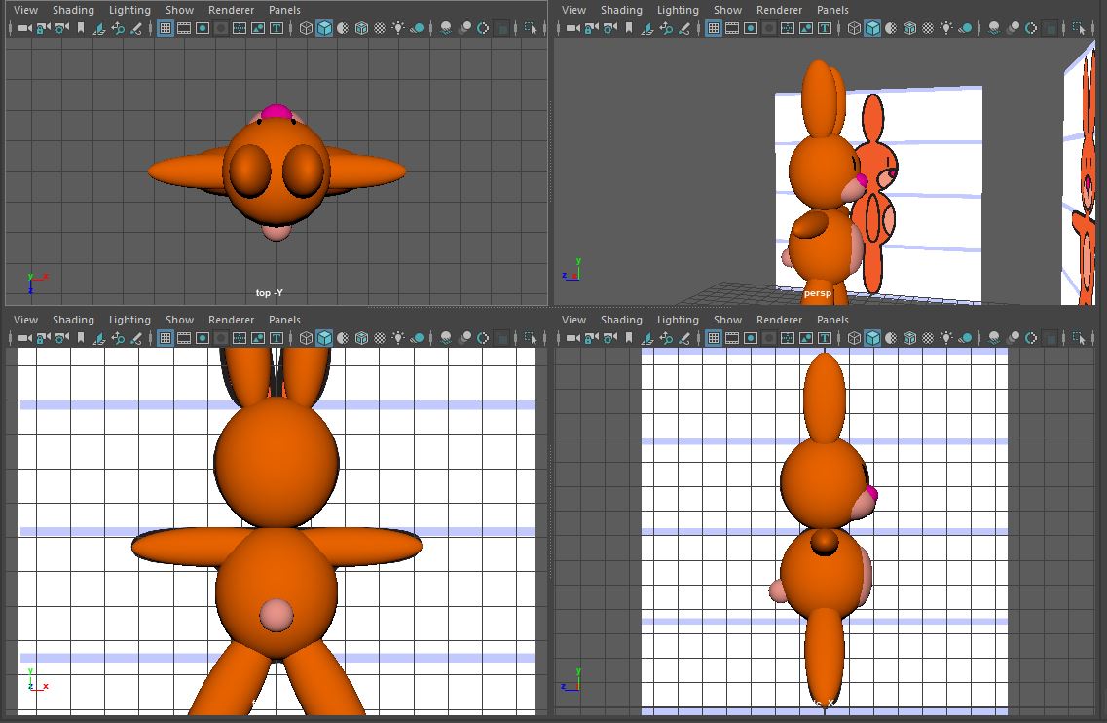Open Lighting menu in front view panel
Screen dimensions: 1107x723
pos(129,320)
